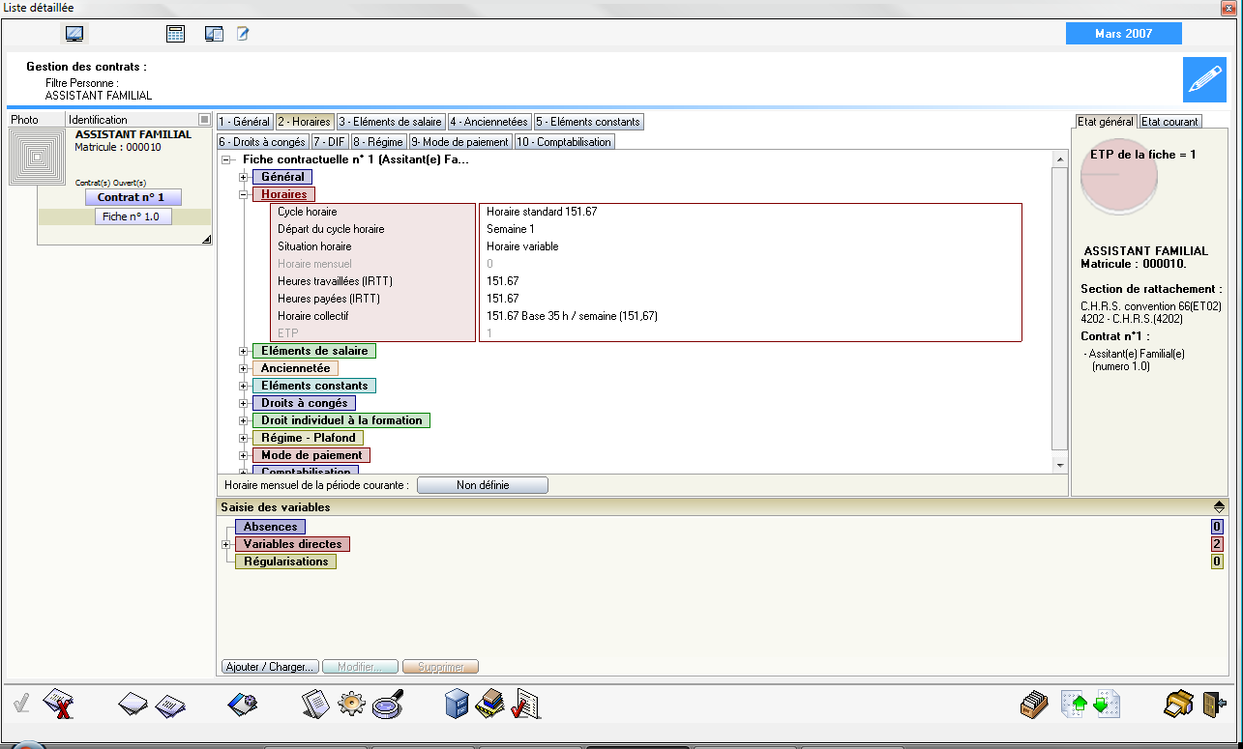Click the Contrat n° 1 button
This screenshot has width=1243, height=749.
tap(132, 197)
